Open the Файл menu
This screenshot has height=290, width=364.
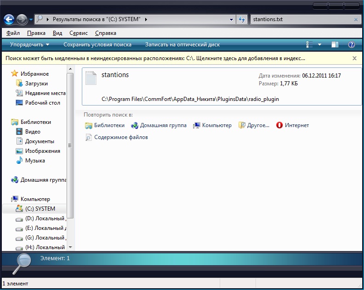pyautogui.click(x=13, y=33)
